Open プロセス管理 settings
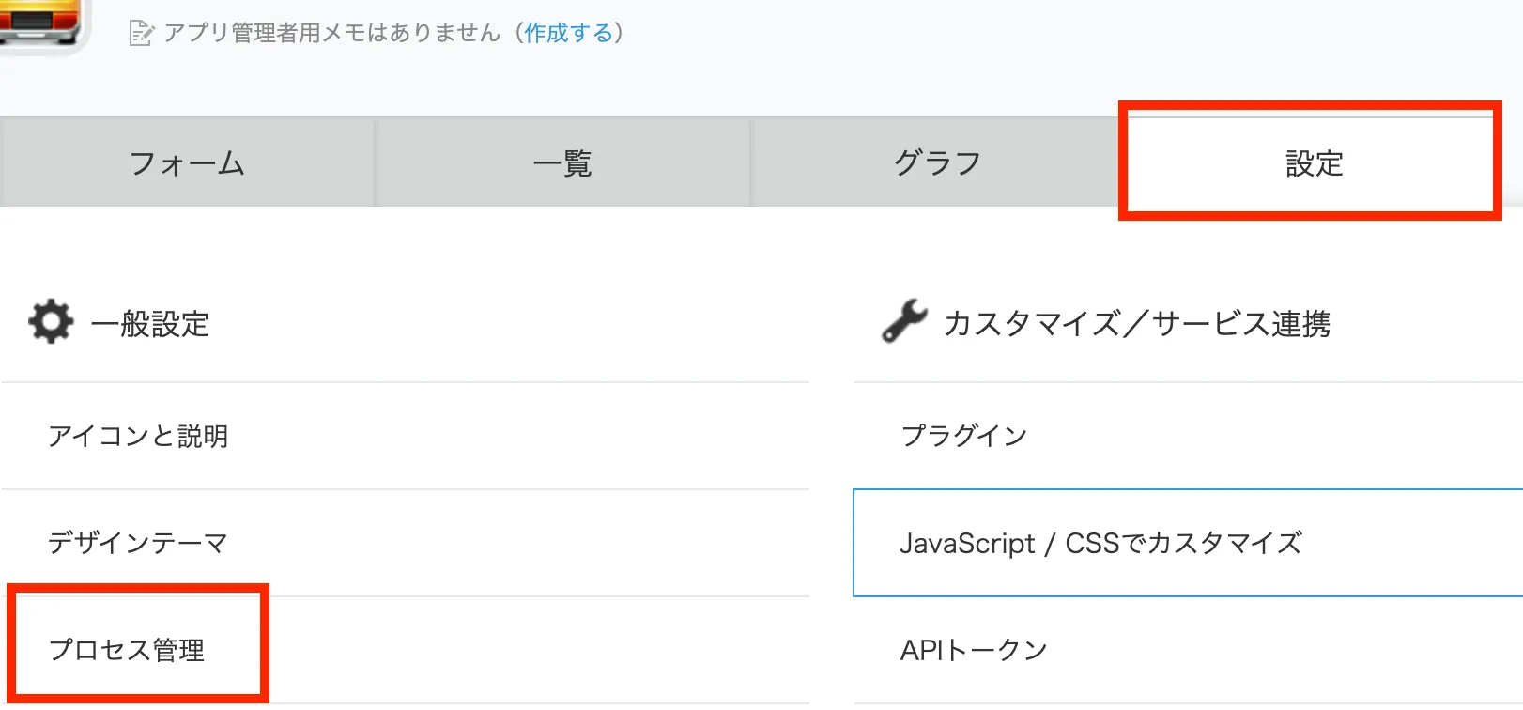 [x=127, y=649]
